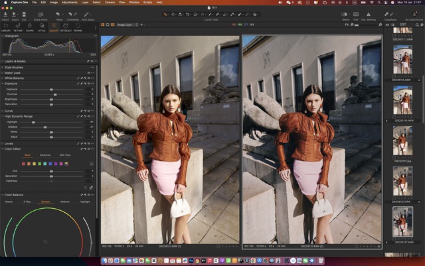This screenshot has width=425, height=266.
Task: Click the Share online icon
Action: pyautogui.click(x=41, y=13)
